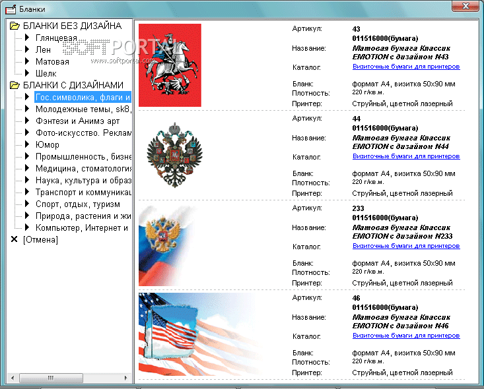Open Спорт, отдых, туризм category
The image size is (484, 389).
78,204
